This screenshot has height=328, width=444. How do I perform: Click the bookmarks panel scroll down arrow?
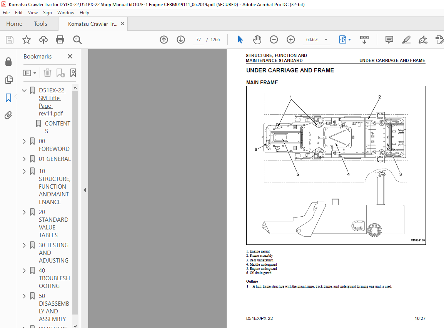(x=75, y=326)
